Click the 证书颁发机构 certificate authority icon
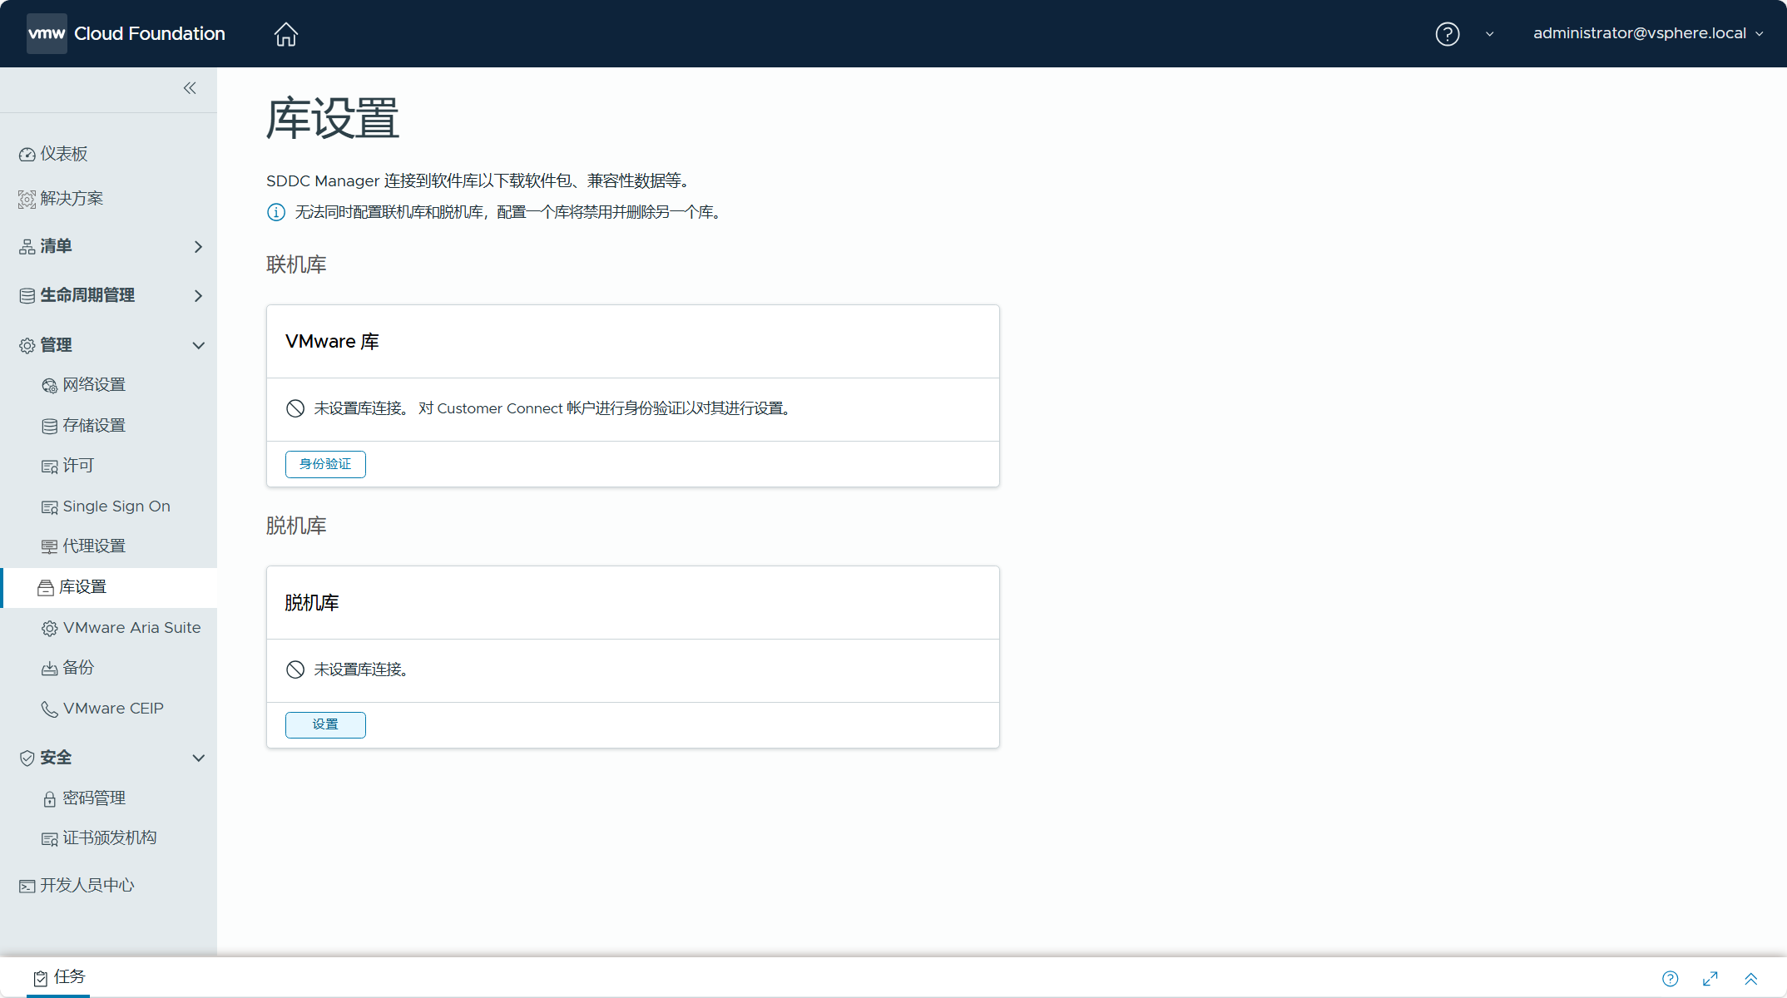The image size is (1787, 998). (49, 837)
